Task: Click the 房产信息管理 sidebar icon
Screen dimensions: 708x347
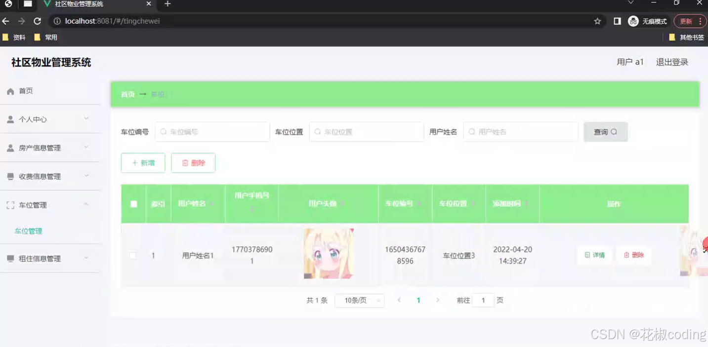Action: click(10, 147)
